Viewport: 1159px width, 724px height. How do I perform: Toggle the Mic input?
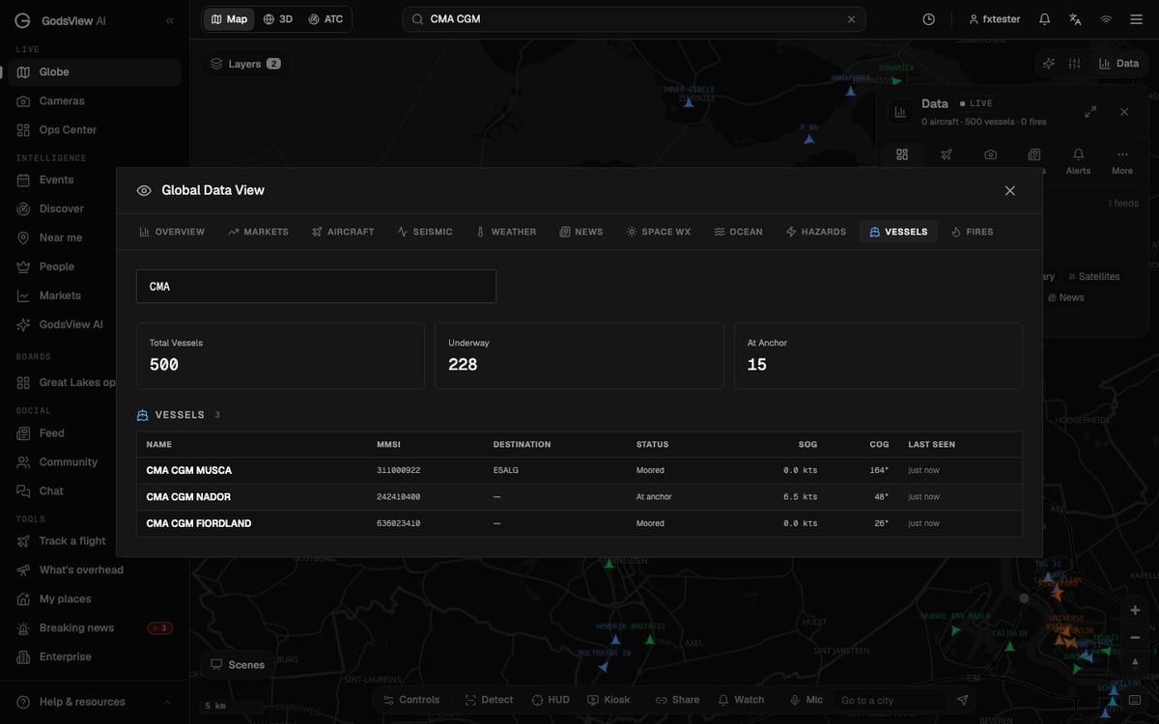(x=806, y=700)
